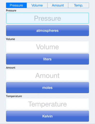Choose the Temp. tab

click(78, 5)
